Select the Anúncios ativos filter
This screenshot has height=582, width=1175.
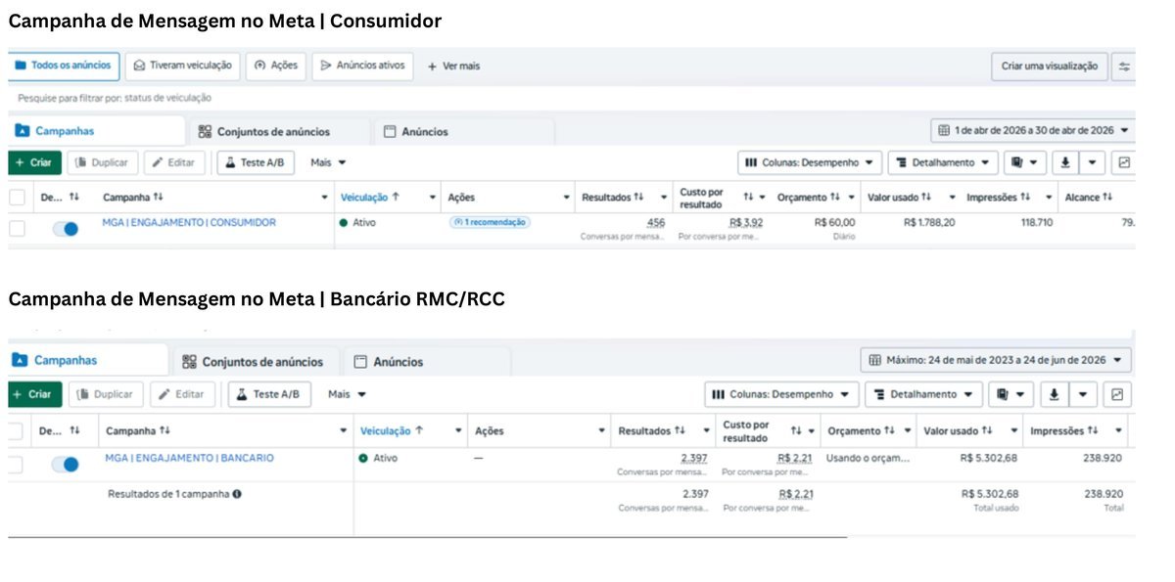coord(362,66)
